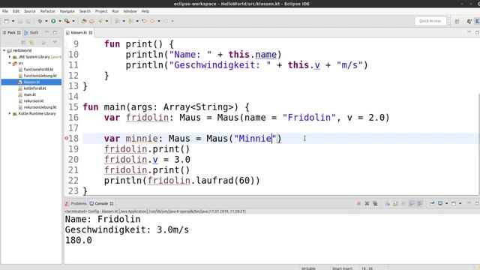
Task: Select main.kt in the tree
Action: [27, 94]
